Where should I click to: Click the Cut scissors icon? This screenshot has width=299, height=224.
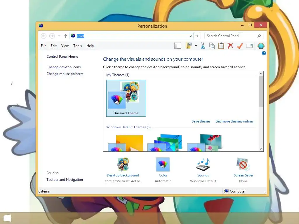pyautogui.click(x=203, y=46)
